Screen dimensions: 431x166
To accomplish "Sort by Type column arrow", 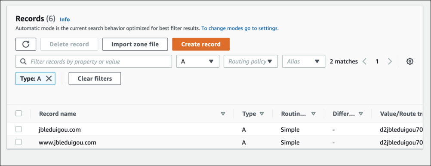I will tap(262, 114).
